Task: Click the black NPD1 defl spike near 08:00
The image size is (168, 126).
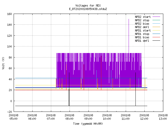Action: coord(69,89)
